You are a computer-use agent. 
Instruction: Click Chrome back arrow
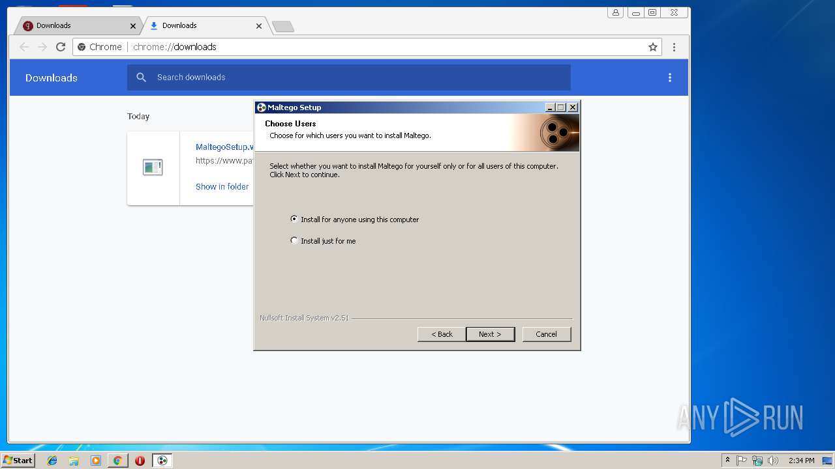(24, 47)
